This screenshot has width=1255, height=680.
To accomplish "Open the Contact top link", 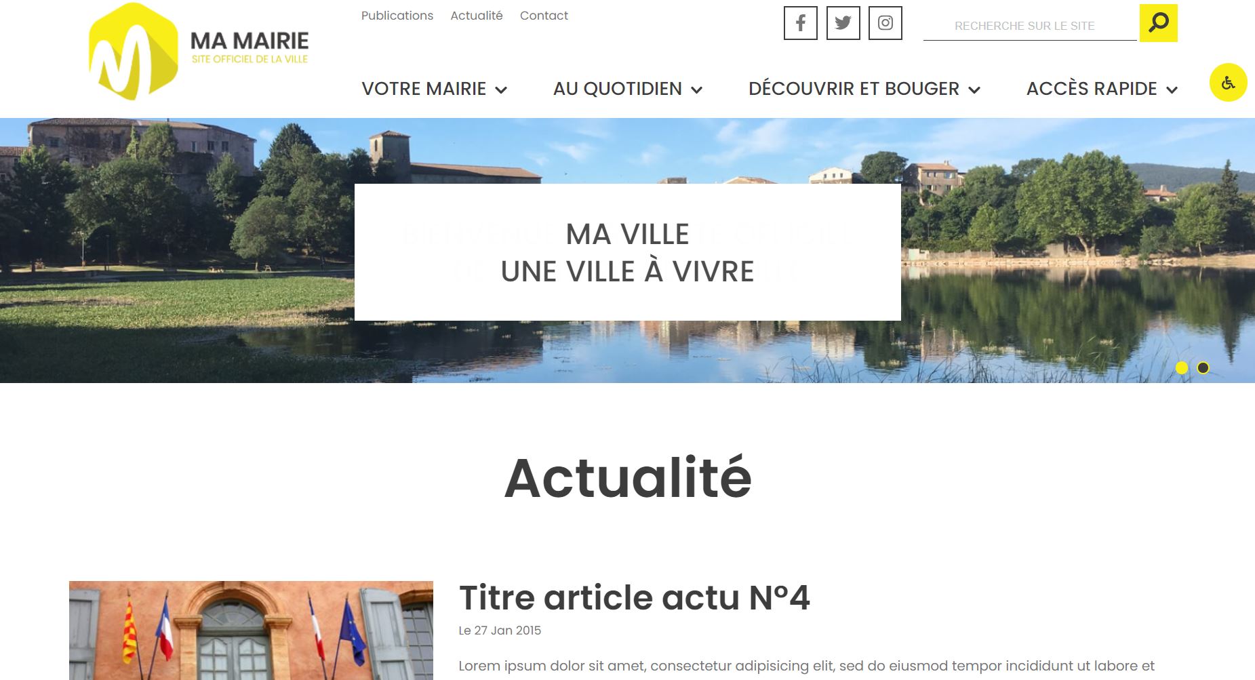I will 544,16.
